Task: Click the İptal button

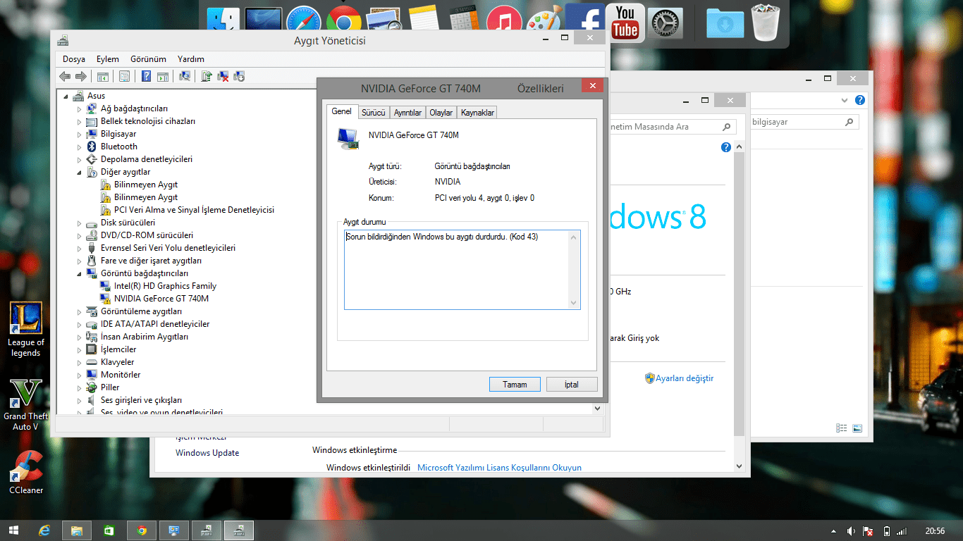Action: [572, 385]
